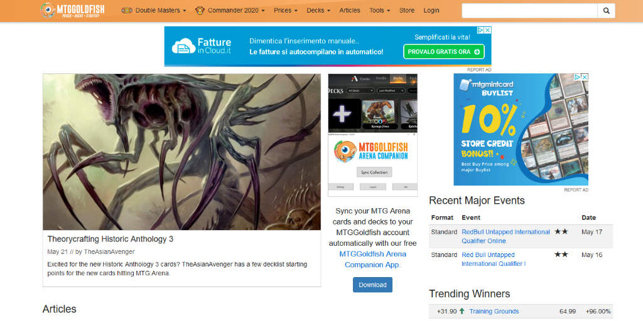This screenshot has height=321, width=643.
Task: Click the Recent Major Events heading
Action: [x=477, y=201]
